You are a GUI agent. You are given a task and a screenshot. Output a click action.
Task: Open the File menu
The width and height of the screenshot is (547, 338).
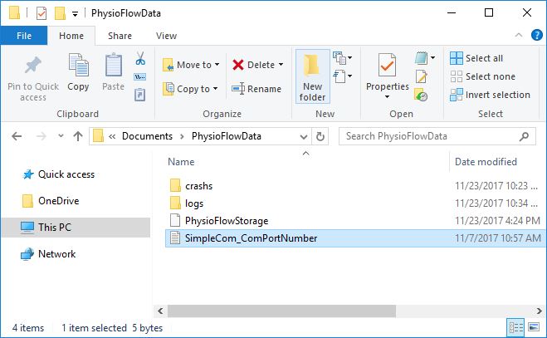[24, 36]
